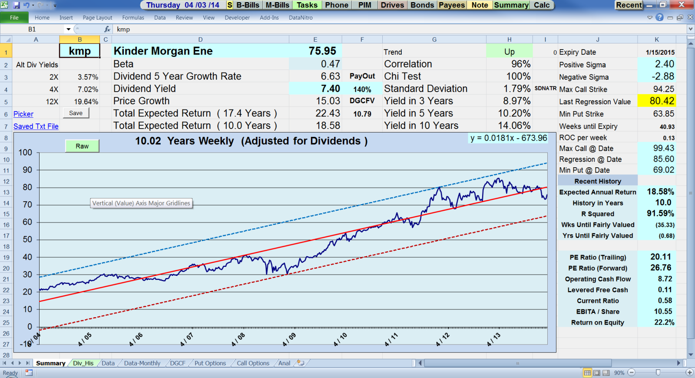Click the Drives button
695x378 pixels.
393,5
